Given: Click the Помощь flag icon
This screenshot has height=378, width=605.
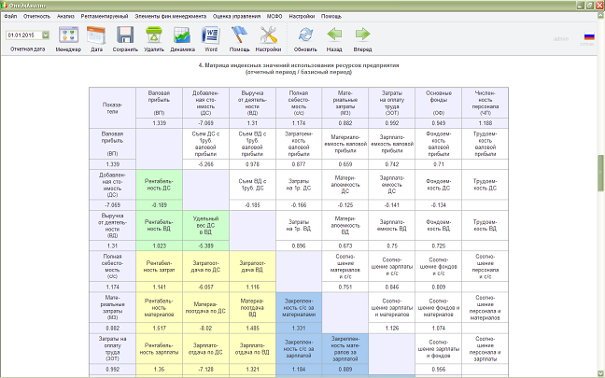Looking at the screenshot, I should tap(239, 35).
